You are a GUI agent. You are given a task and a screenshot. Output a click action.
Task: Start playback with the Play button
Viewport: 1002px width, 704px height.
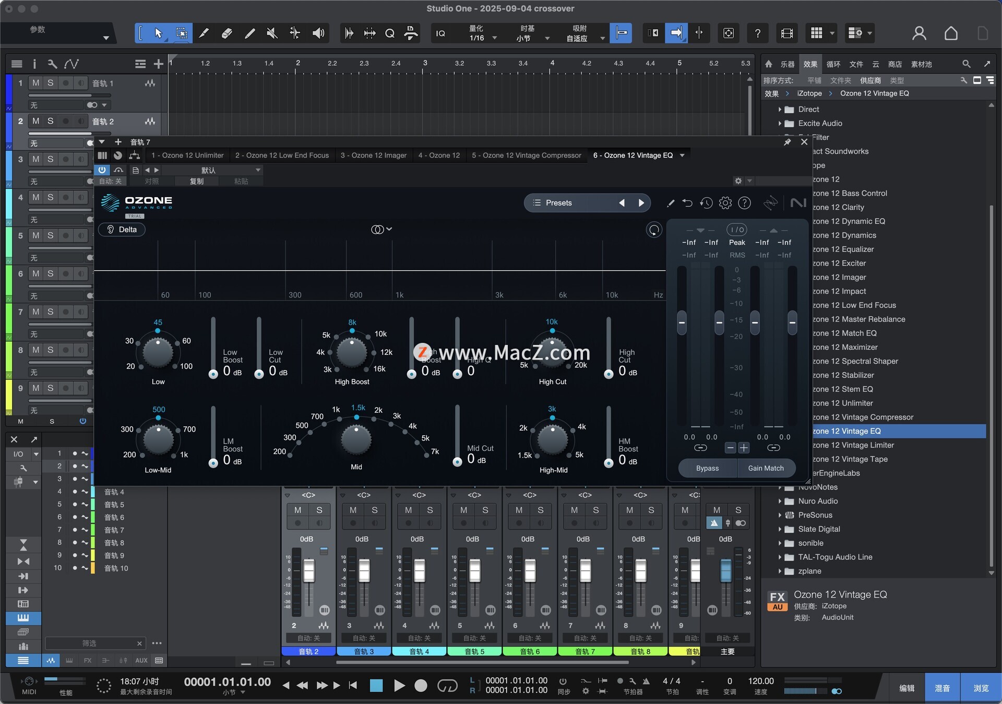[x=399, y=685]
